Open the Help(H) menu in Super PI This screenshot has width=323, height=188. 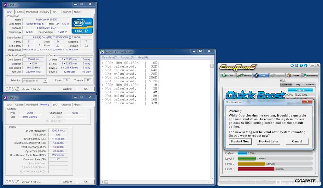pos(143,57)
